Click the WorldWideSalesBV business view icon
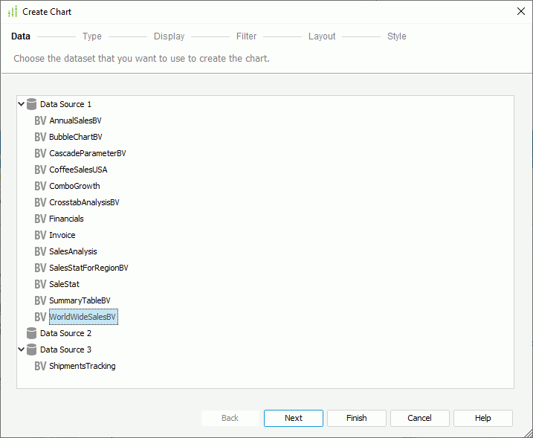 [x=40, y=317]
